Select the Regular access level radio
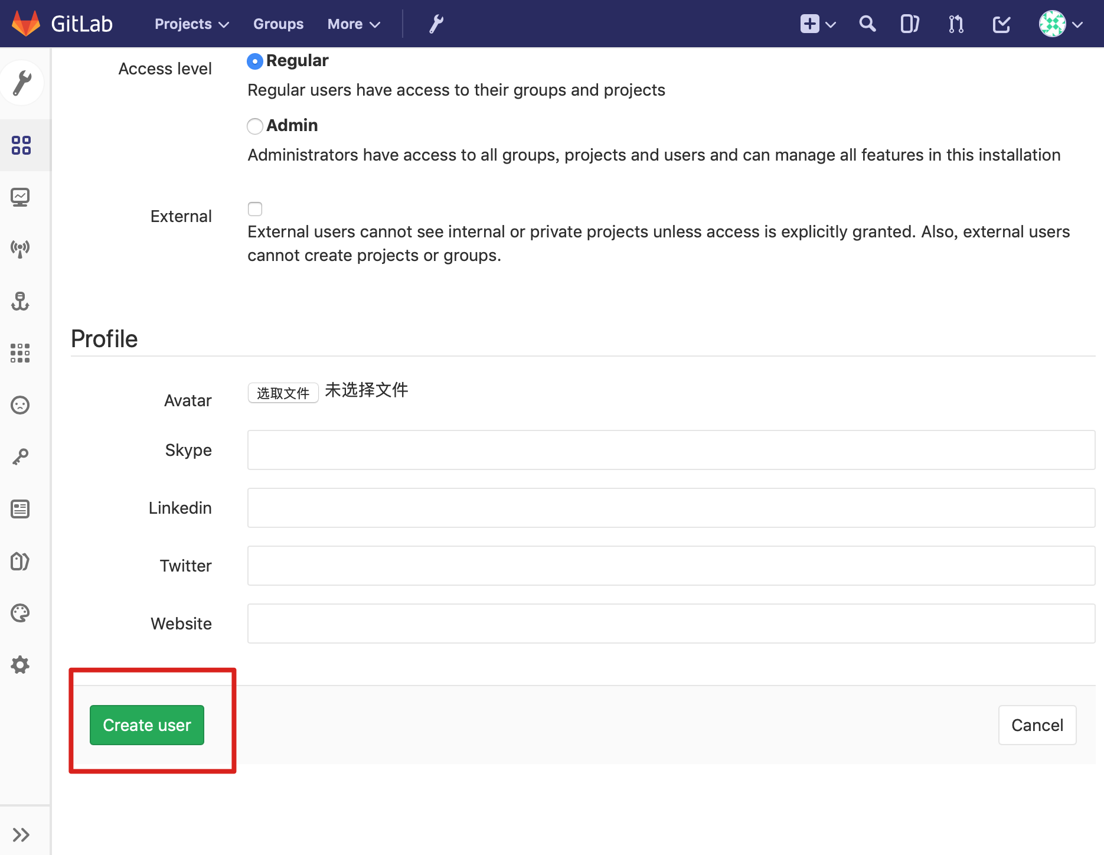Image resolution: width=1104 pixels, height=855 pixels. pos(254,61)
